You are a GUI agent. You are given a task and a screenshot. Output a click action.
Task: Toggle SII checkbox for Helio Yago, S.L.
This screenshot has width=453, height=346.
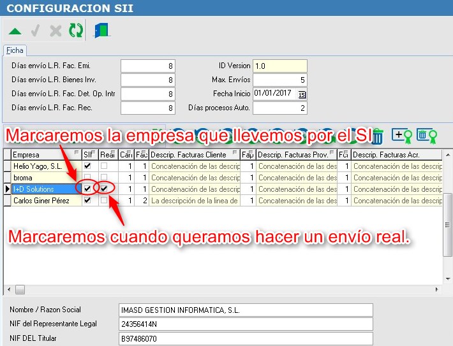[87, 166]
